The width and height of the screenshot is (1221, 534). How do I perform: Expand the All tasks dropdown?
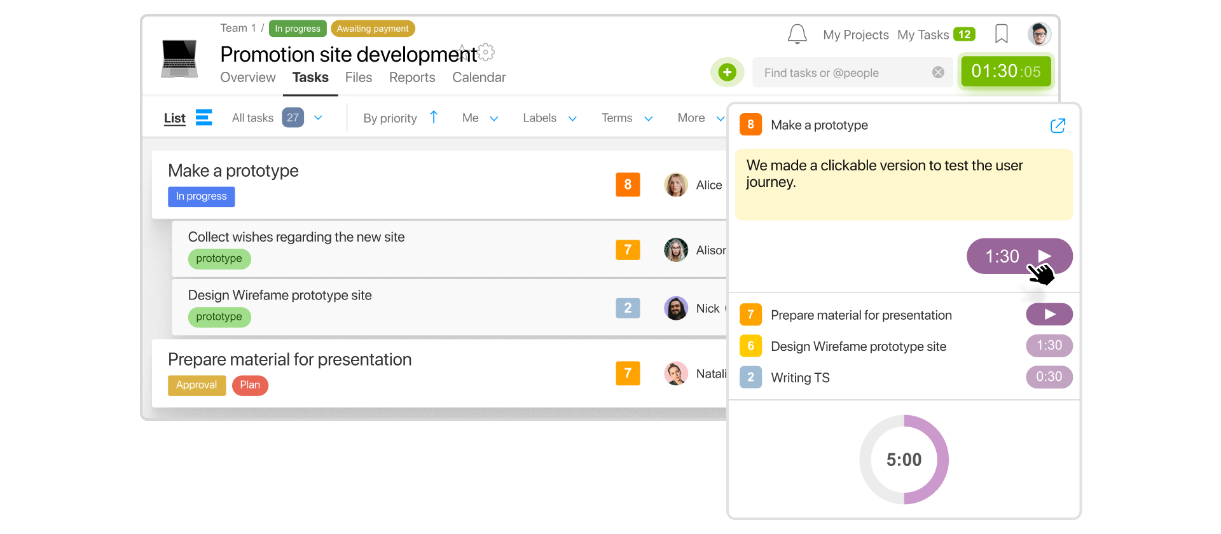point(319,118)
